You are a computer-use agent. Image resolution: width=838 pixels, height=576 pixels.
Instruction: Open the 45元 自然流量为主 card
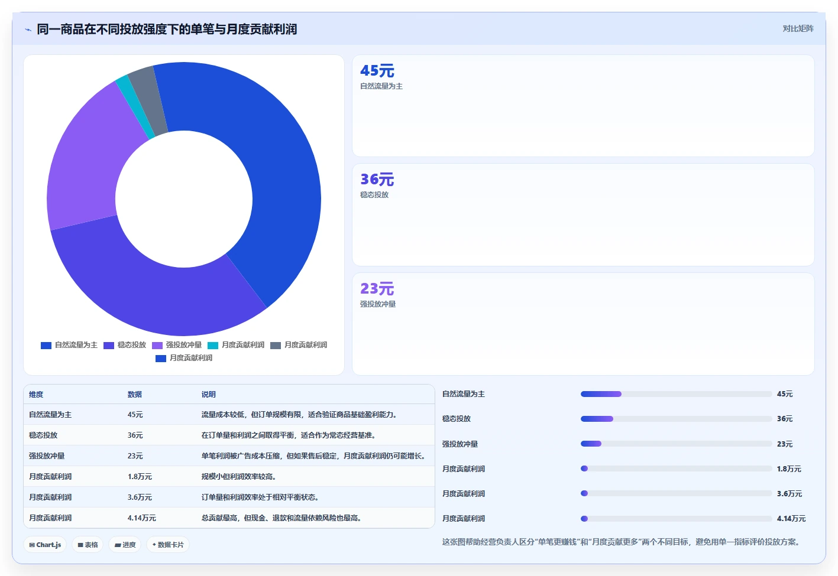click(583, 106)
